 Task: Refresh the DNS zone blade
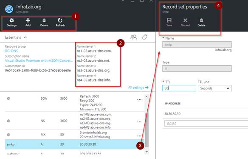[x=60, y=22]
